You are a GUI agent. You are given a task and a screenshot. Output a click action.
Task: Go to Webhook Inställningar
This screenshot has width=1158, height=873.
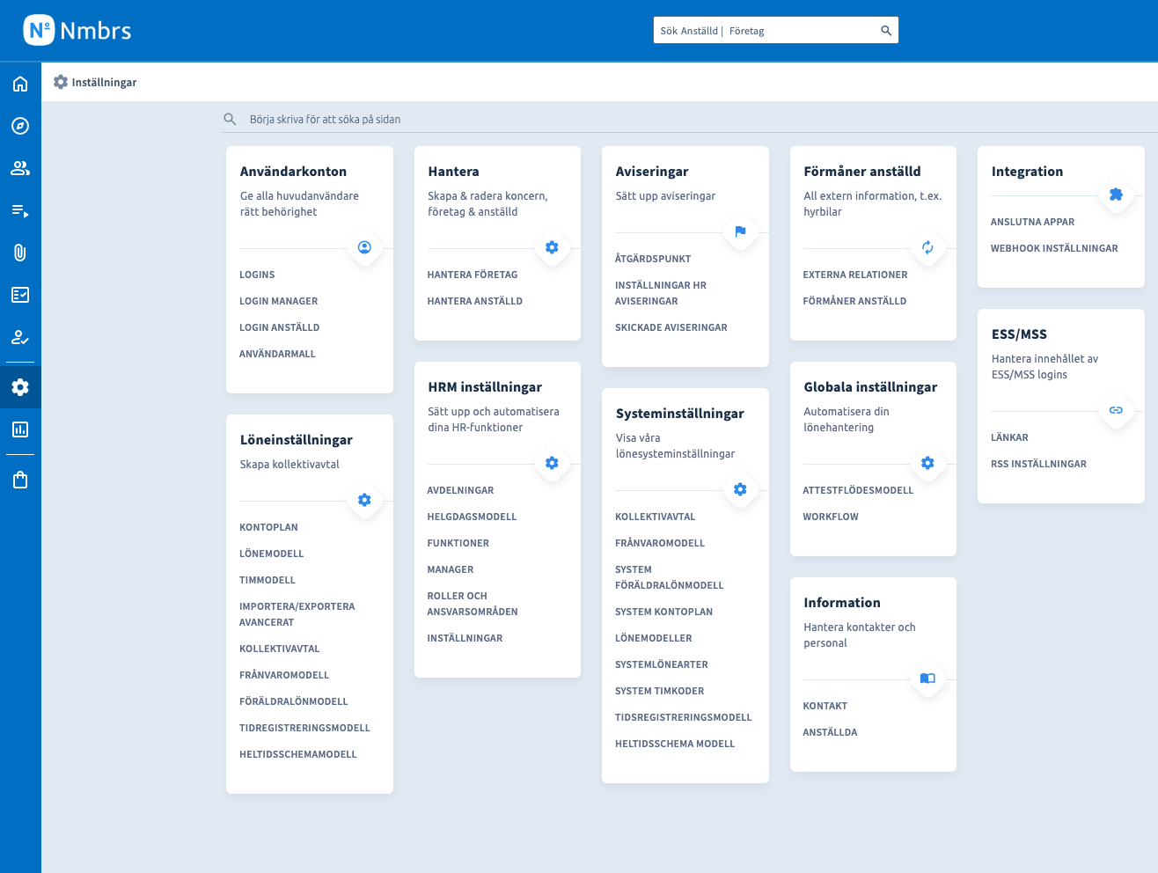[1054, 248]
